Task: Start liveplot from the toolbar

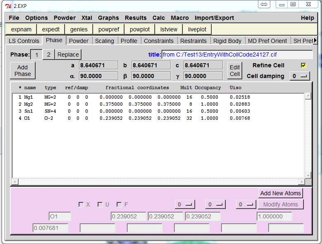Action: [x=197, y=29]
